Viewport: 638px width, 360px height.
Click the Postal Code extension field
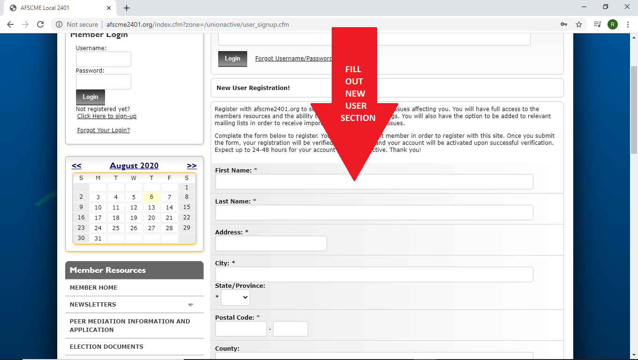tap(290, 329)
